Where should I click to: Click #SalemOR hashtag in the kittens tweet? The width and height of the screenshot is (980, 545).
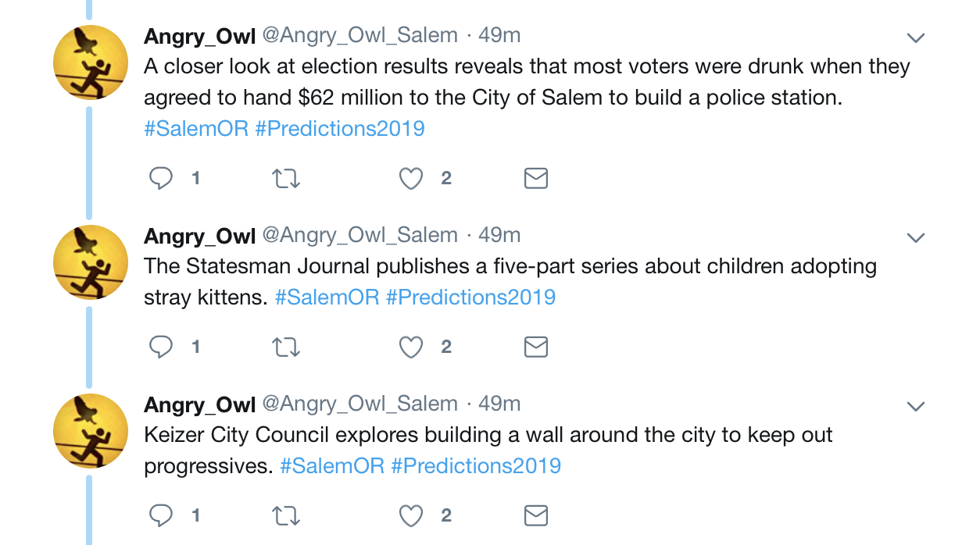327,297
